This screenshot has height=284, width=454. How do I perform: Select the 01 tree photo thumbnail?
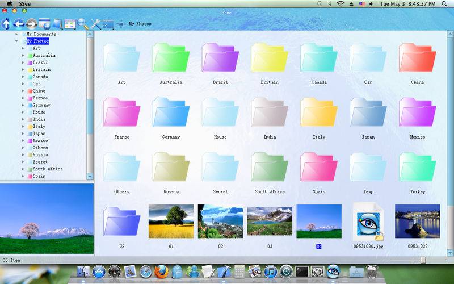pos(171,221)
